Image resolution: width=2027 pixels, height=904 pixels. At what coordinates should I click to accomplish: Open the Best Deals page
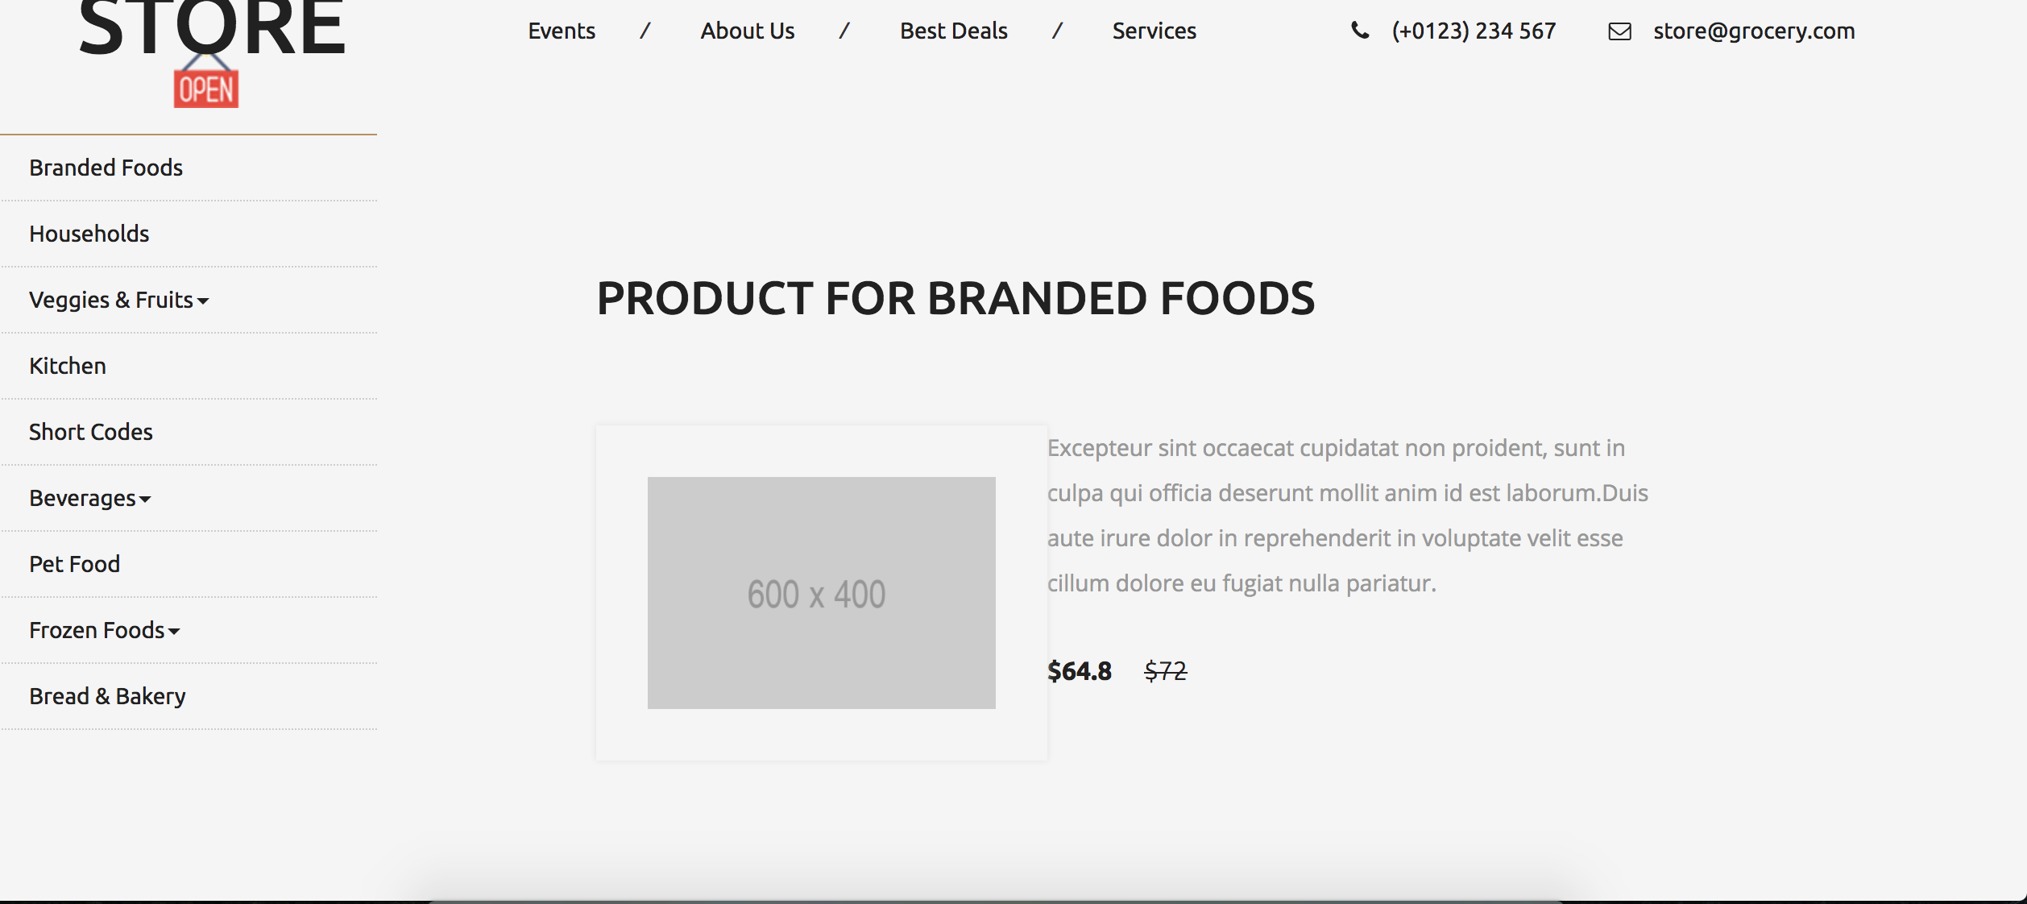[x=953, y=31]
